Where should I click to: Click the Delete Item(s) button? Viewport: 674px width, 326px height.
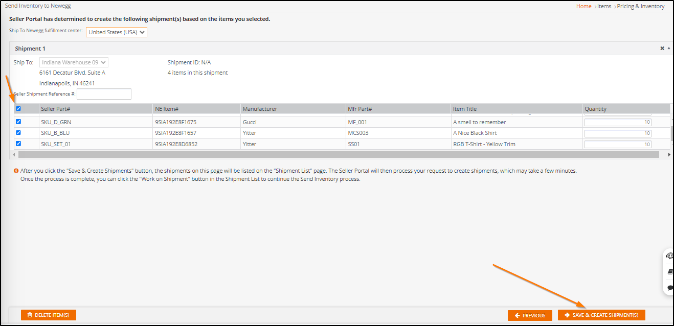49,315
